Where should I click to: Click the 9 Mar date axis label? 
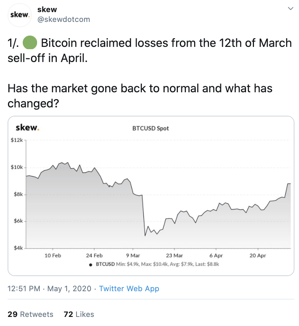[x=132, y=256]
